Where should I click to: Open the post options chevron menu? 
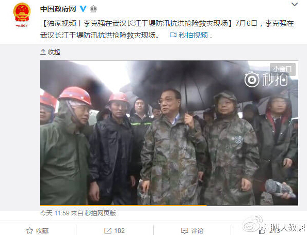tap(295, 4)
